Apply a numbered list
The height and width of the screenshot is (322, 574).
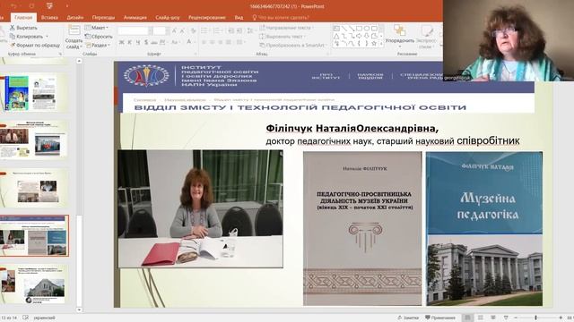coord(217,31)
